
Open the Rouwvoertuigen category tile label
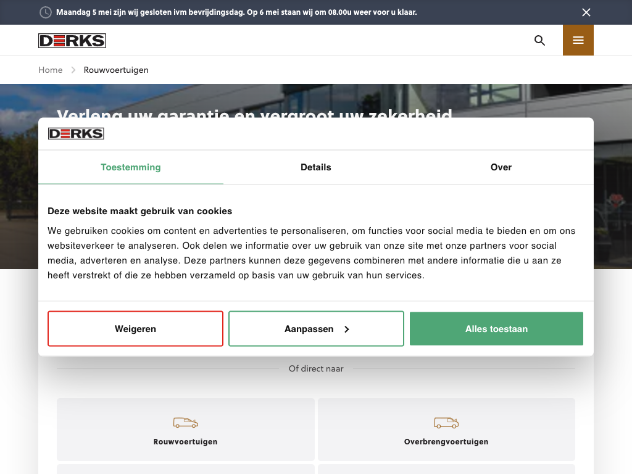[x=185, y=442]
